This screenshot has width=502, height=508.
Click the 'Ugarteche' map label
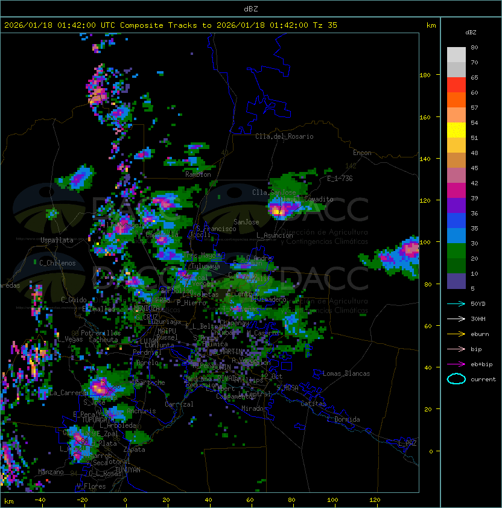(148, 383)
